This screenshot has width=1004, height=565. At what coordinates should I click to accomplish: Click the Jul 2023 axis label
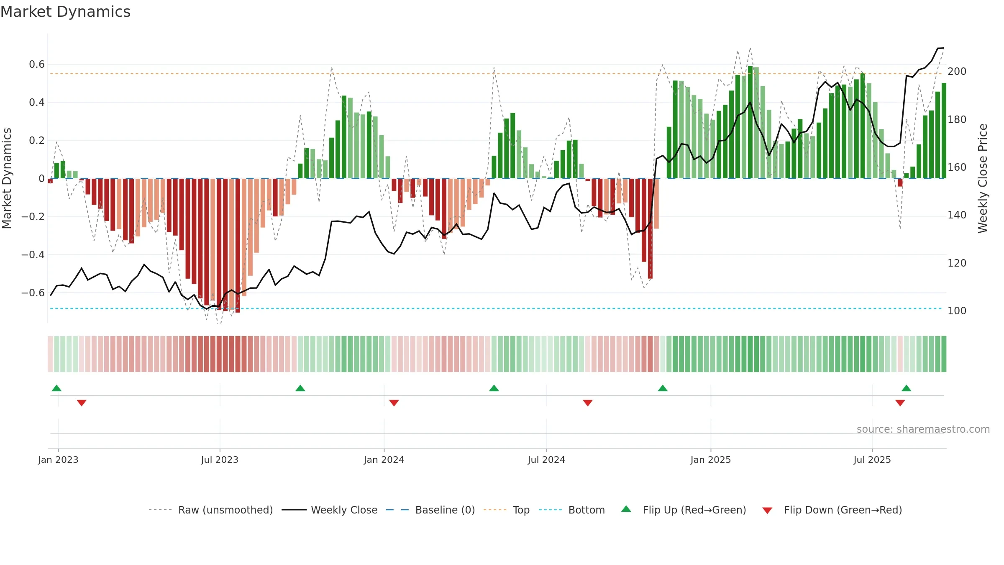[x=220, y=460]
